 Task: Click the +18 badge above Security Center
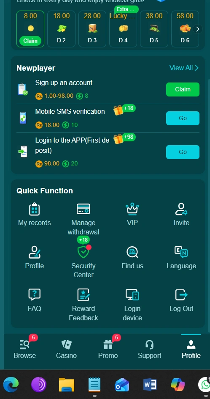[83, 240]
